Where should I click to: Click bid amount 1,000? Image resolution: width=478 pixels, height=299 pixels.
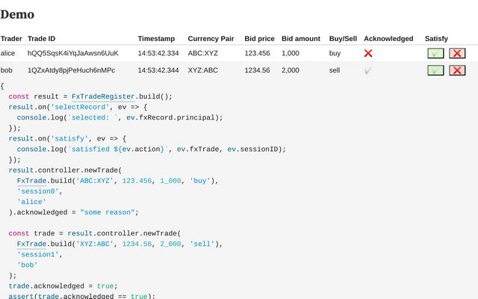click(291, 53)
